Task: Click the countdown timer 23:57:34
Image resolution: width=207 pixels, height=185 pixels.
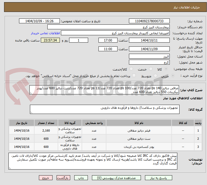Action: pyautogui.click(x=50, y=40)
